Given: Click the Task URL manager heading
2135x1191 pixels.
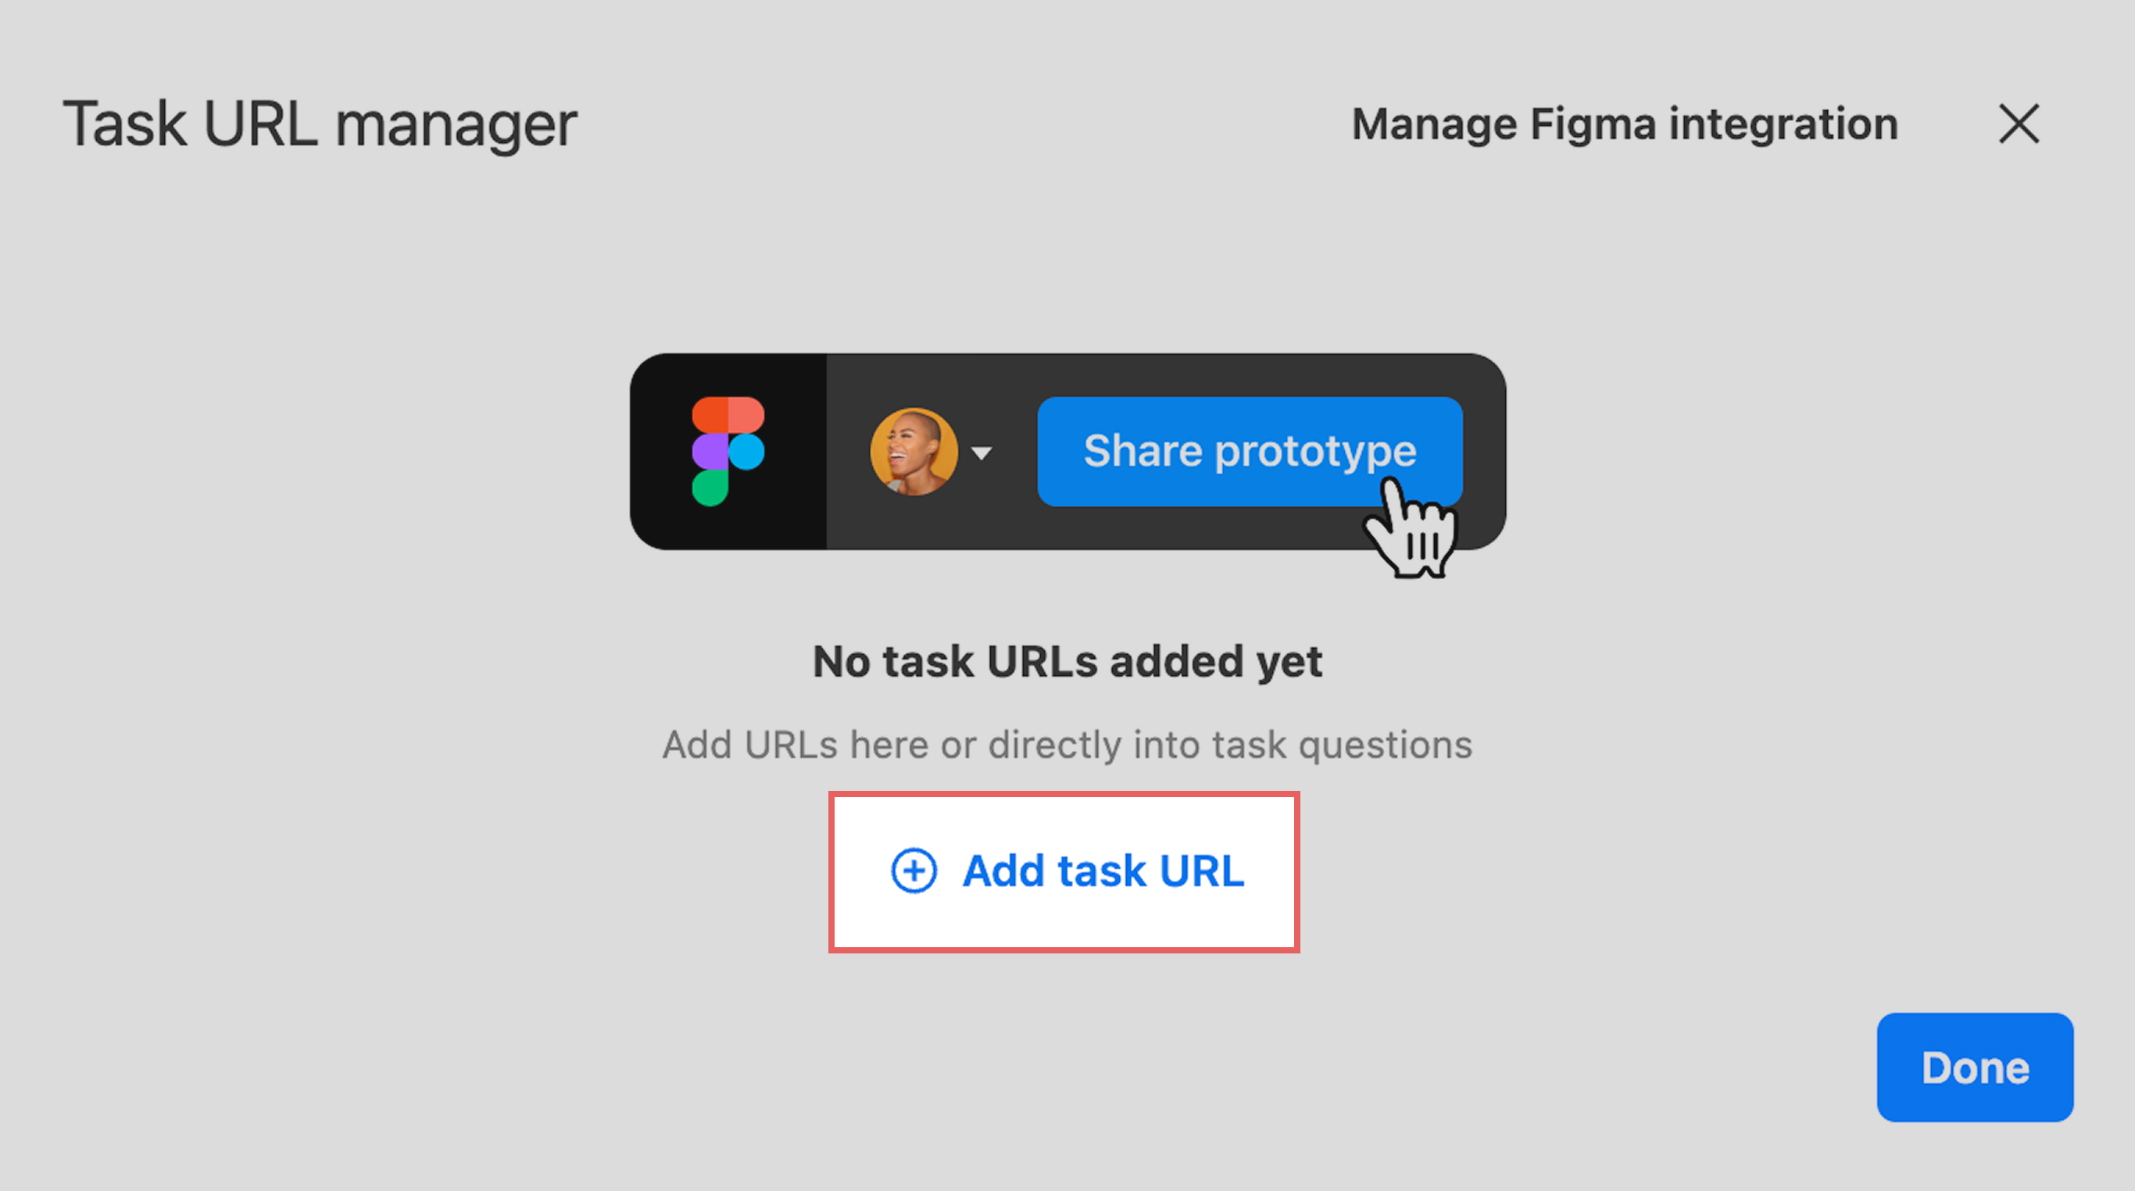Looking at the screenshot, I should [320, 124].
